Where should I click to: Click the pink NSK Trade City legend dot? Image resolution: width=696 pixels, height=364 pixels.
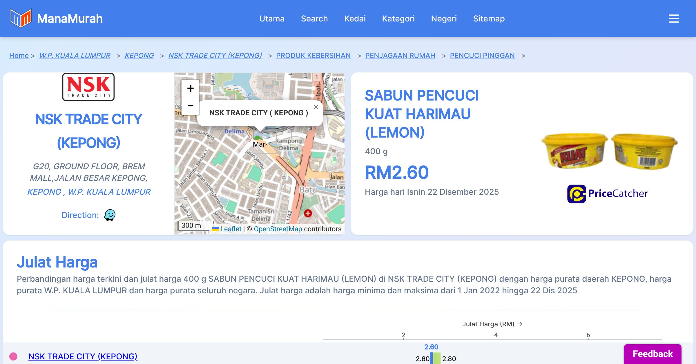[x=13, y=356]
